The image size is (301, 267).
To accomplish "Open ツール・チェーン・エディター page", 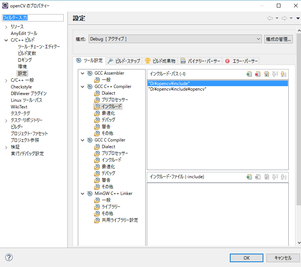I will 39,47.
